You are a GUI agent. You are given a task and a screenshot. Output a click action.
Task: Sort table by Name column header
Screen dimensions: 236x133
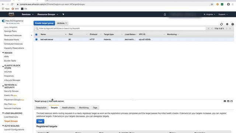tap(43, 34)
